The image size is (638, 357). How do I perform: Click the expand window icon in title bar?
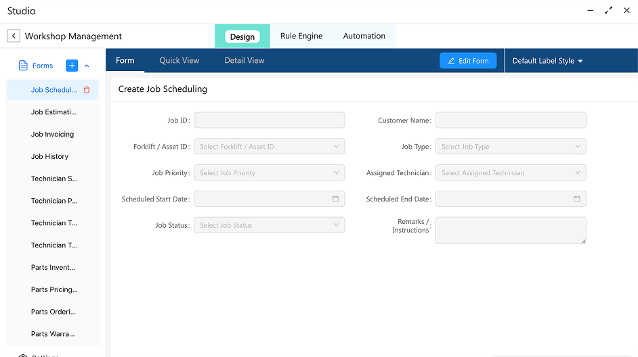[610, 11]
